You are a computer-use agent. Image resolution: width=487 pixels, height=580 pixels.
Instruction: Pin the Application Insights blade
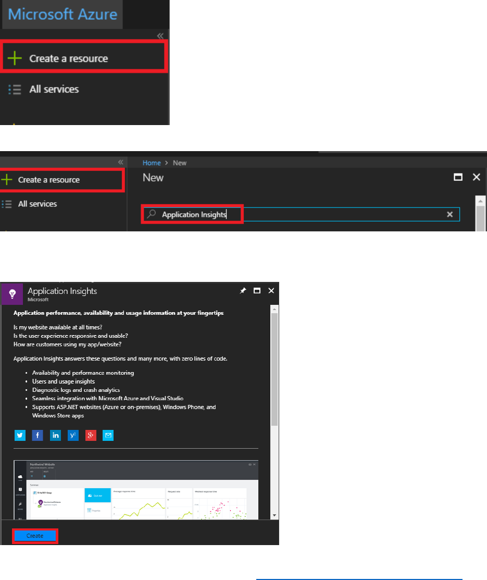point(243,291)
